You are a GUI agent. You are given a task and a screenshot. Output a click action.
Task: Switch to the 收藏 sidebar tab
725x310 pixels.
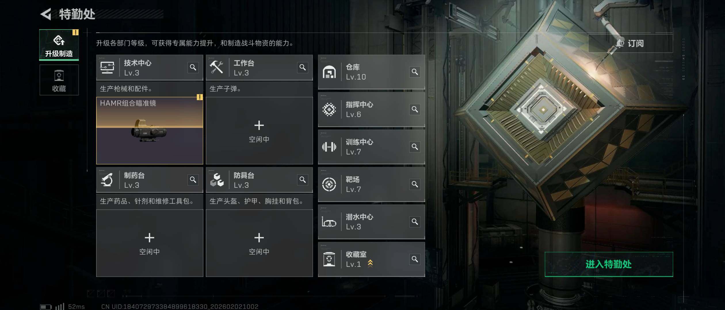(59, 80)
